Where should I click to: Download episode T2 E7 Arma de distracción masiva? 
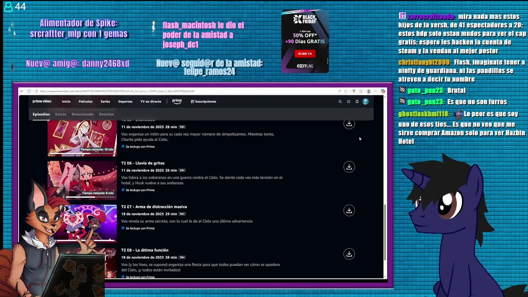tap(349, 210)
